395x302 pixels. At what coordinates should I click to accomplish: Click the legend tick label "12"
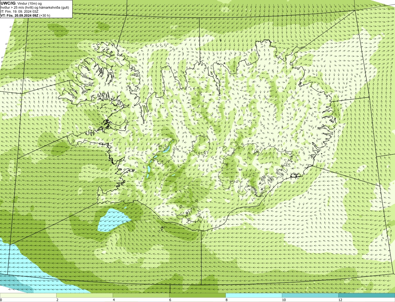[340, 300]
